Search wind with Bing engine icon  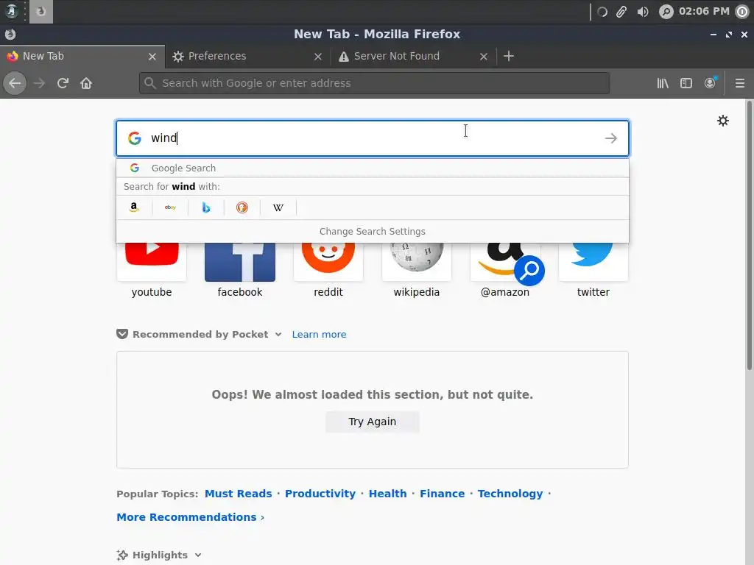click(206, 207)
